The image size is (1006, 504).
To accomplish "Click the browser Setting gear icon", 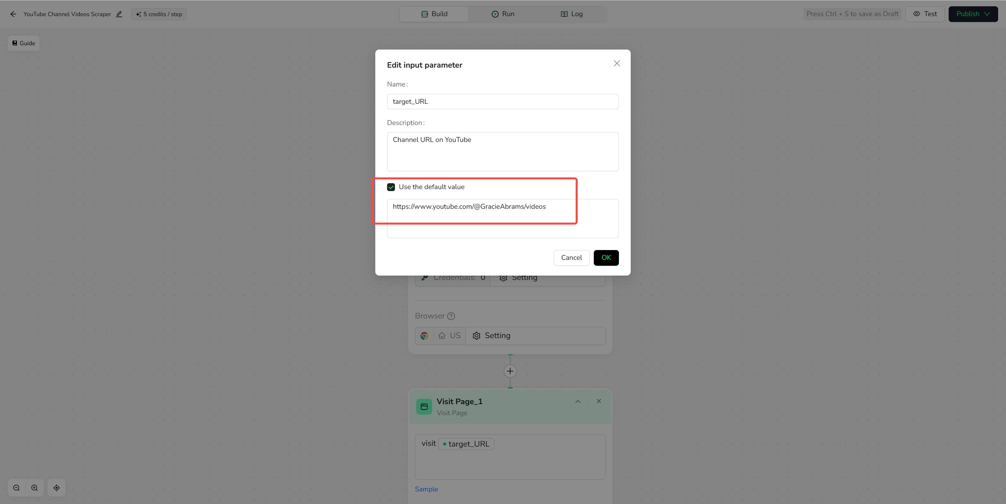I will (477, 336).
